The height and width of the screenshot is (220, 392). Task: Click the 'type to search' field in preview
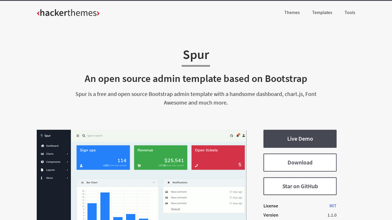click(95, 136)
